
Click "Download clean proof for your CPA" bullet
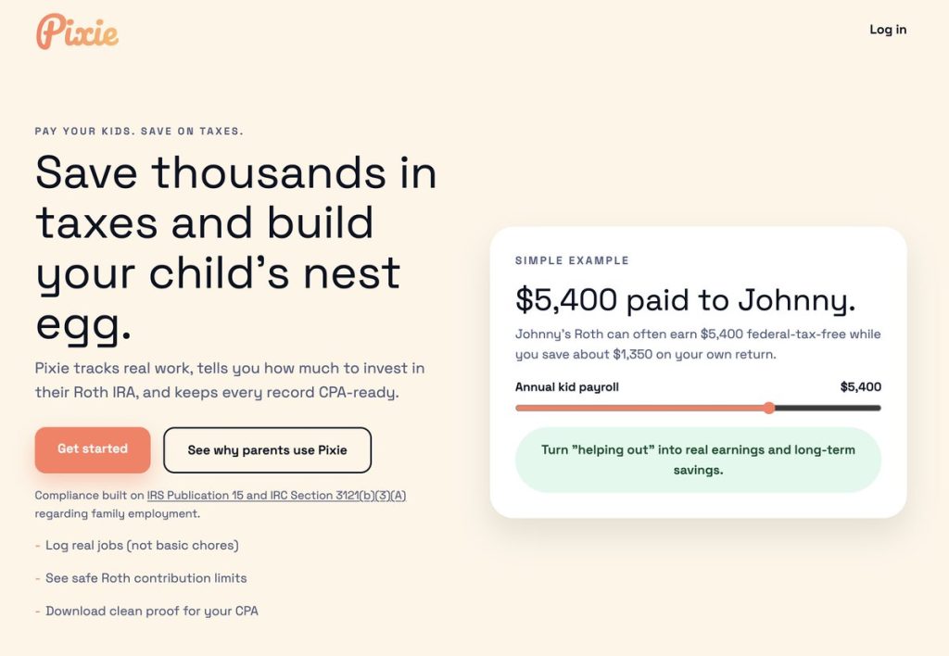point(151,611)
